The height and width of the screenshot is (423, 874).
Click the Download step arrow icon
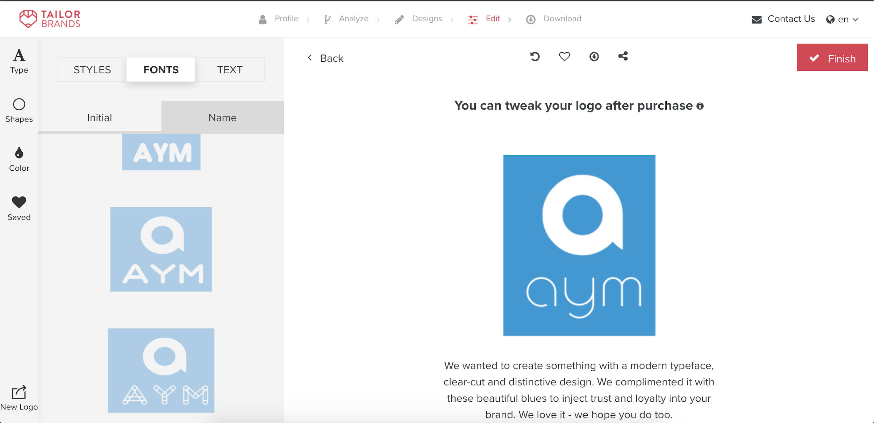[x=531, y=20]
